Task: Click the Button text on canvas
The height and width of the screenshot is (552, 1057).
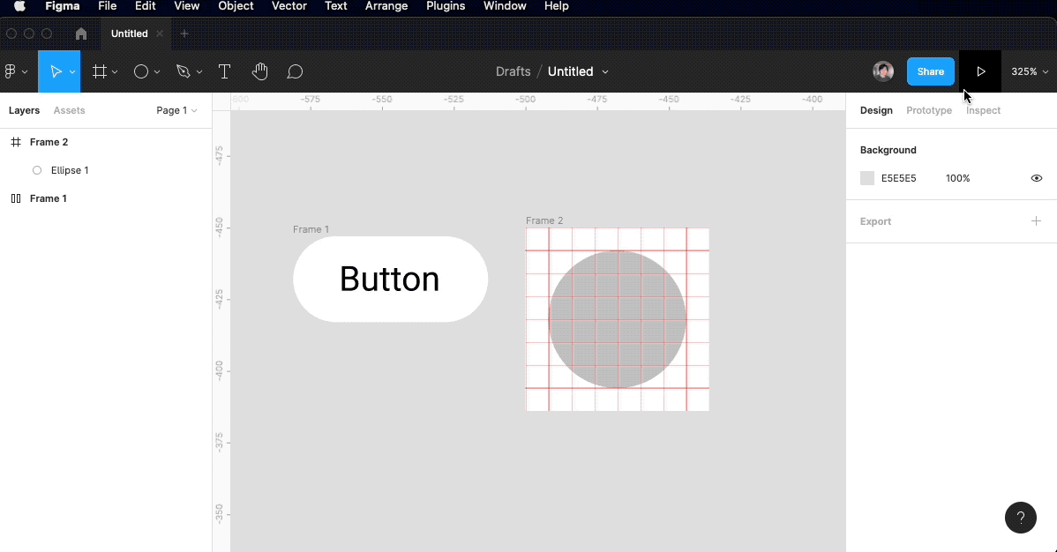Action: point(390,279)
